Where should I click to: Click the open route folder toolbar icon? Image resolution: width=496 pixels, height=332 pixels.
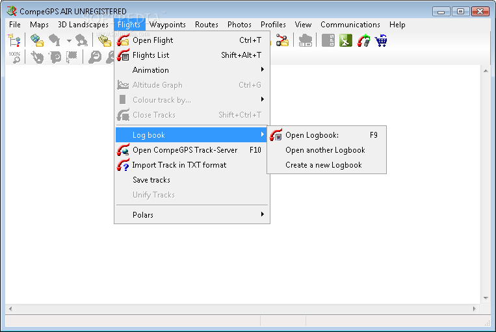(282, 40)
